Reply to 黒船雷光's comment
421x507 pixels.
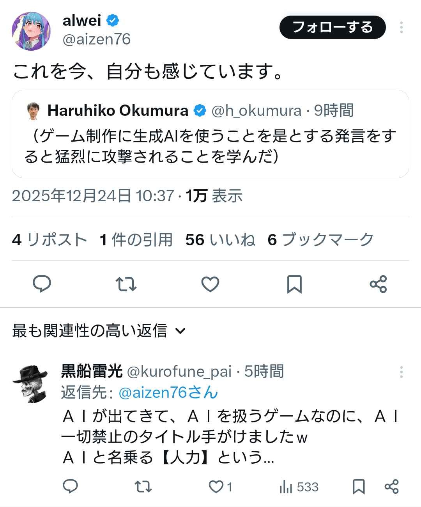coord(71,486)
